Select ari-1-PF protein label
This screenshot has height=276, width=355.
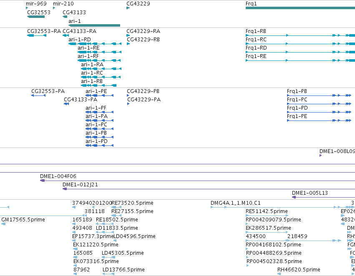96,108
